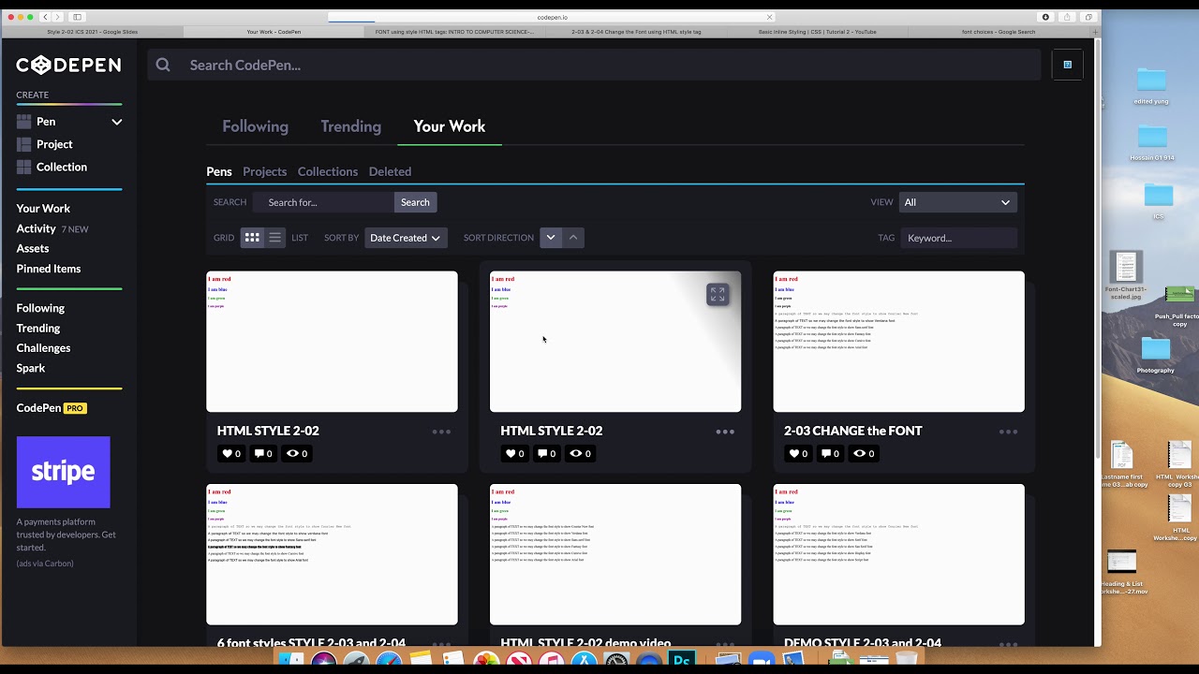Focus the Tag Keyword input field

(x=958, y=238)
